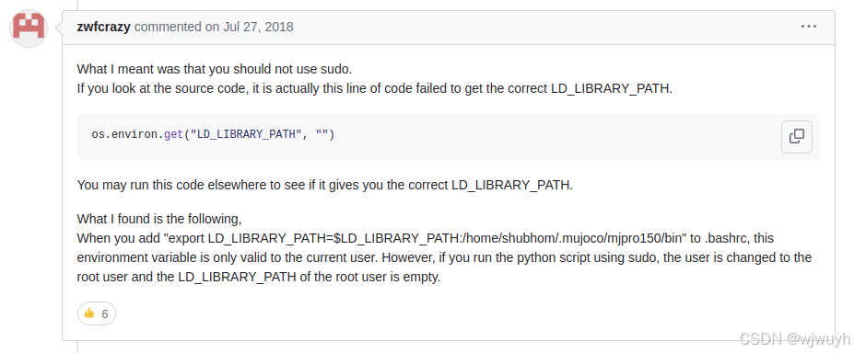854x353 pixels.
Task: Click the word "commented" in the header
Action: pos(169,27)
